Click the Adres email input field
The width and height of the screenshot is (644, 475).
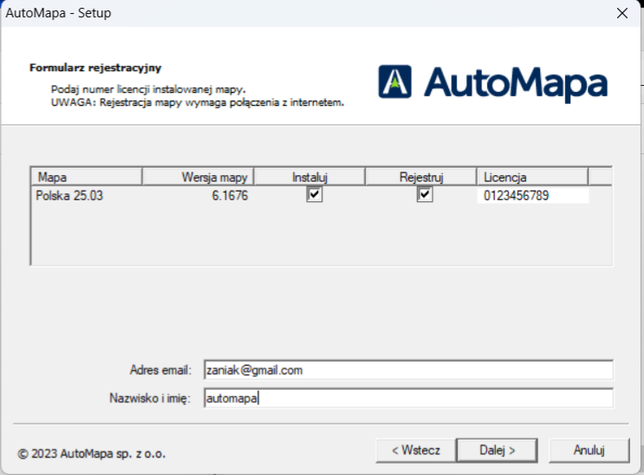pos(408,370)
